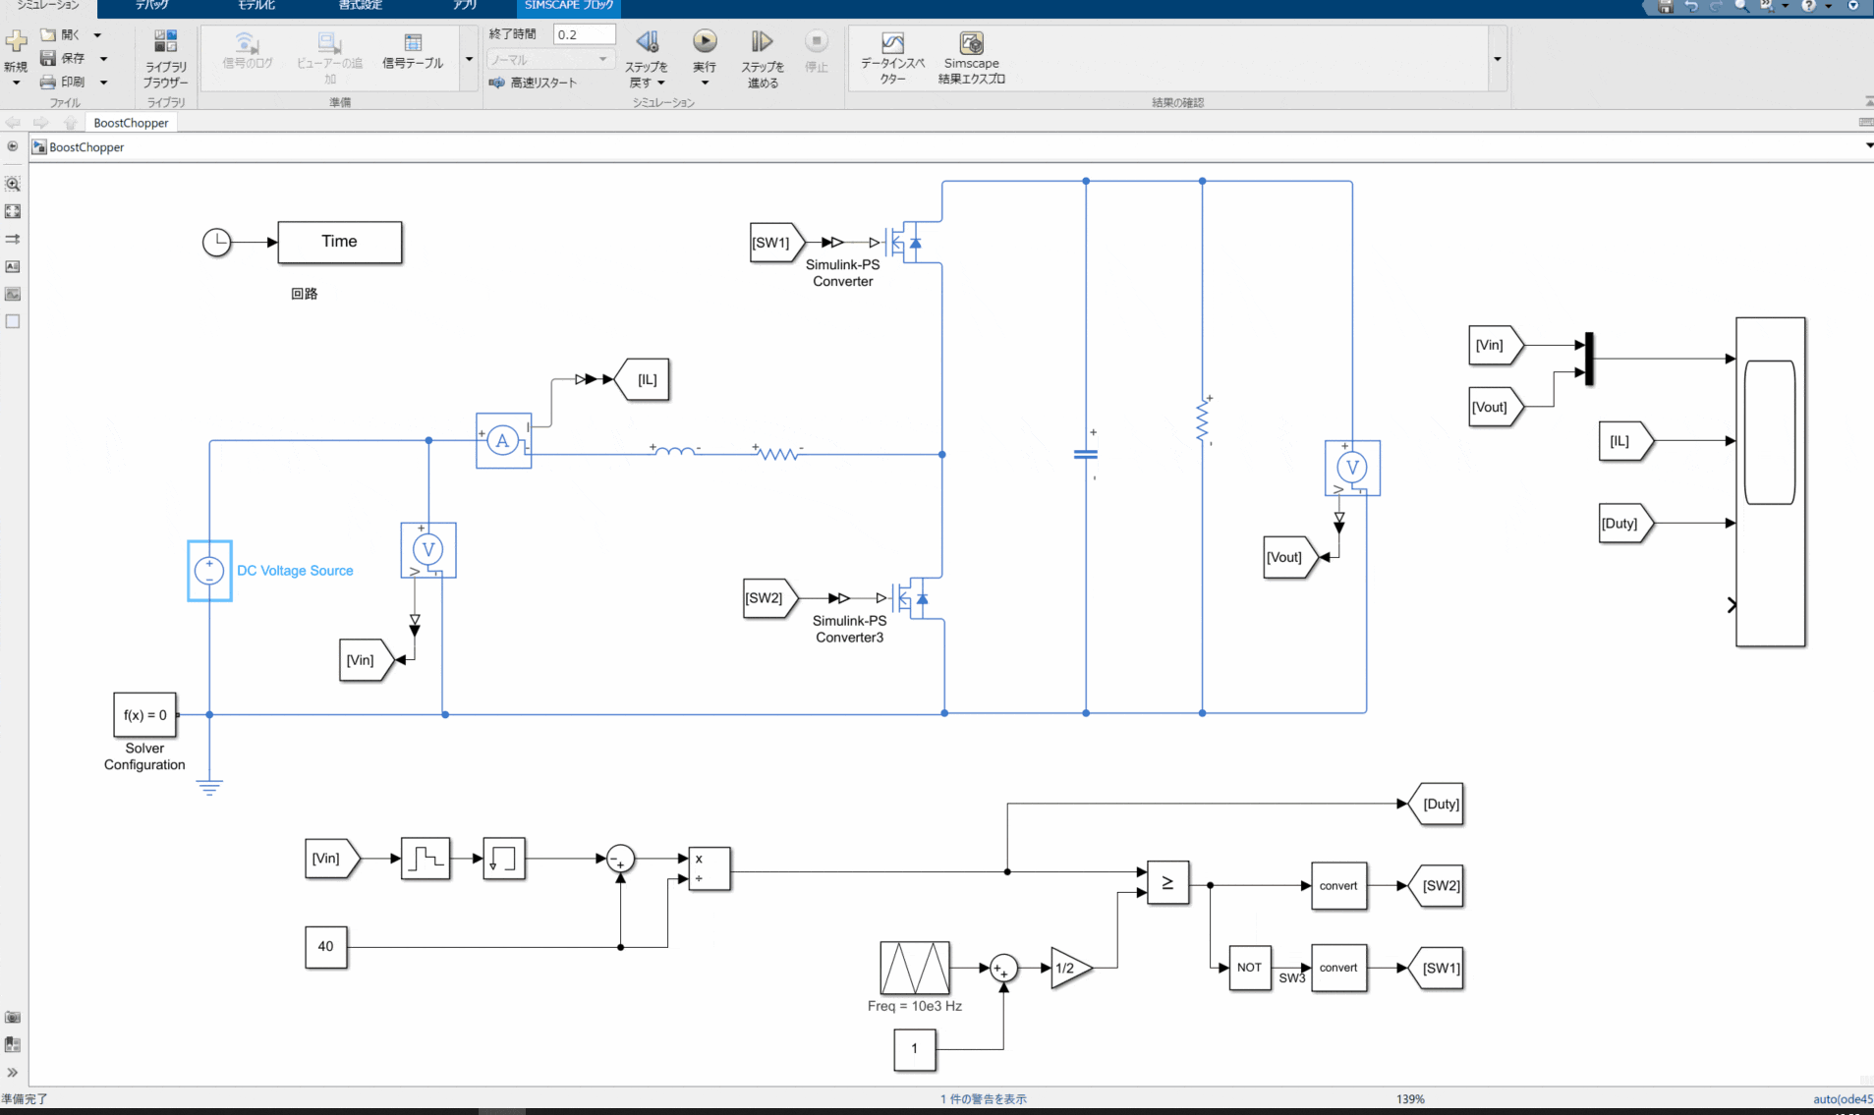Select the constant block labeled 40
Screen dimensions: 1874x1115
coord(325,947)
